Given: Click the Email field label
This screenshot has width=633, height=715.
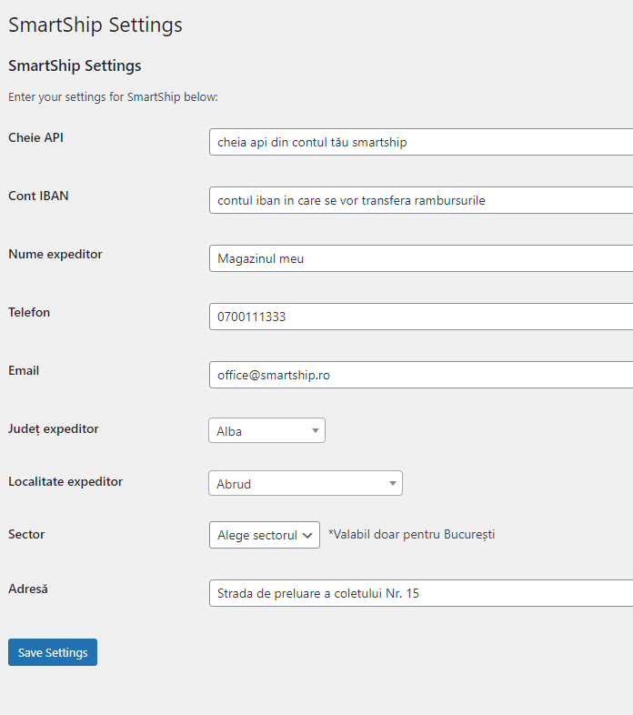Looking at the screenshot, I should point(24,370).
